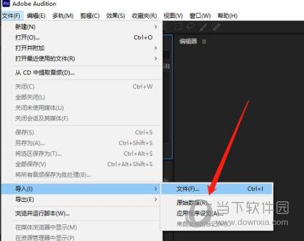This screenshot has width=304, height=241.
Task: Select the 导入(I) menu entry
Action: pyautogui.click(x=81, y=188)
